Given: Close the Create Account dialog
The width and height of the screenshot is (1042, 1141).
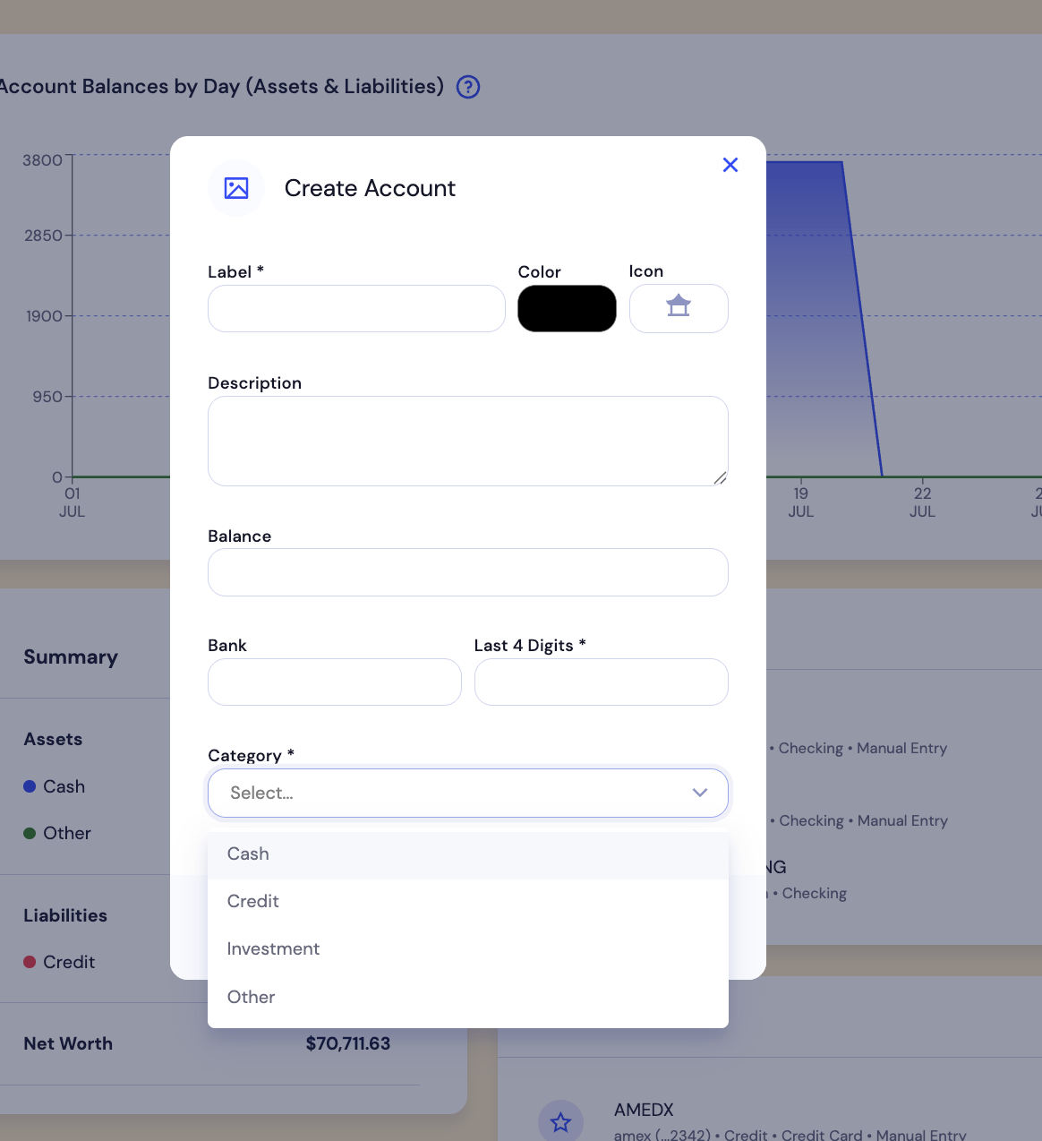Looking at the screenshot, I should (x=730, y=165).
